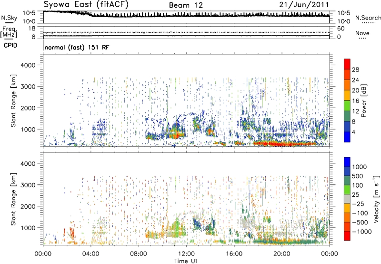The image size is (381, 264).
Task: Select the 'Beam 12' header label
Action: 186,5
